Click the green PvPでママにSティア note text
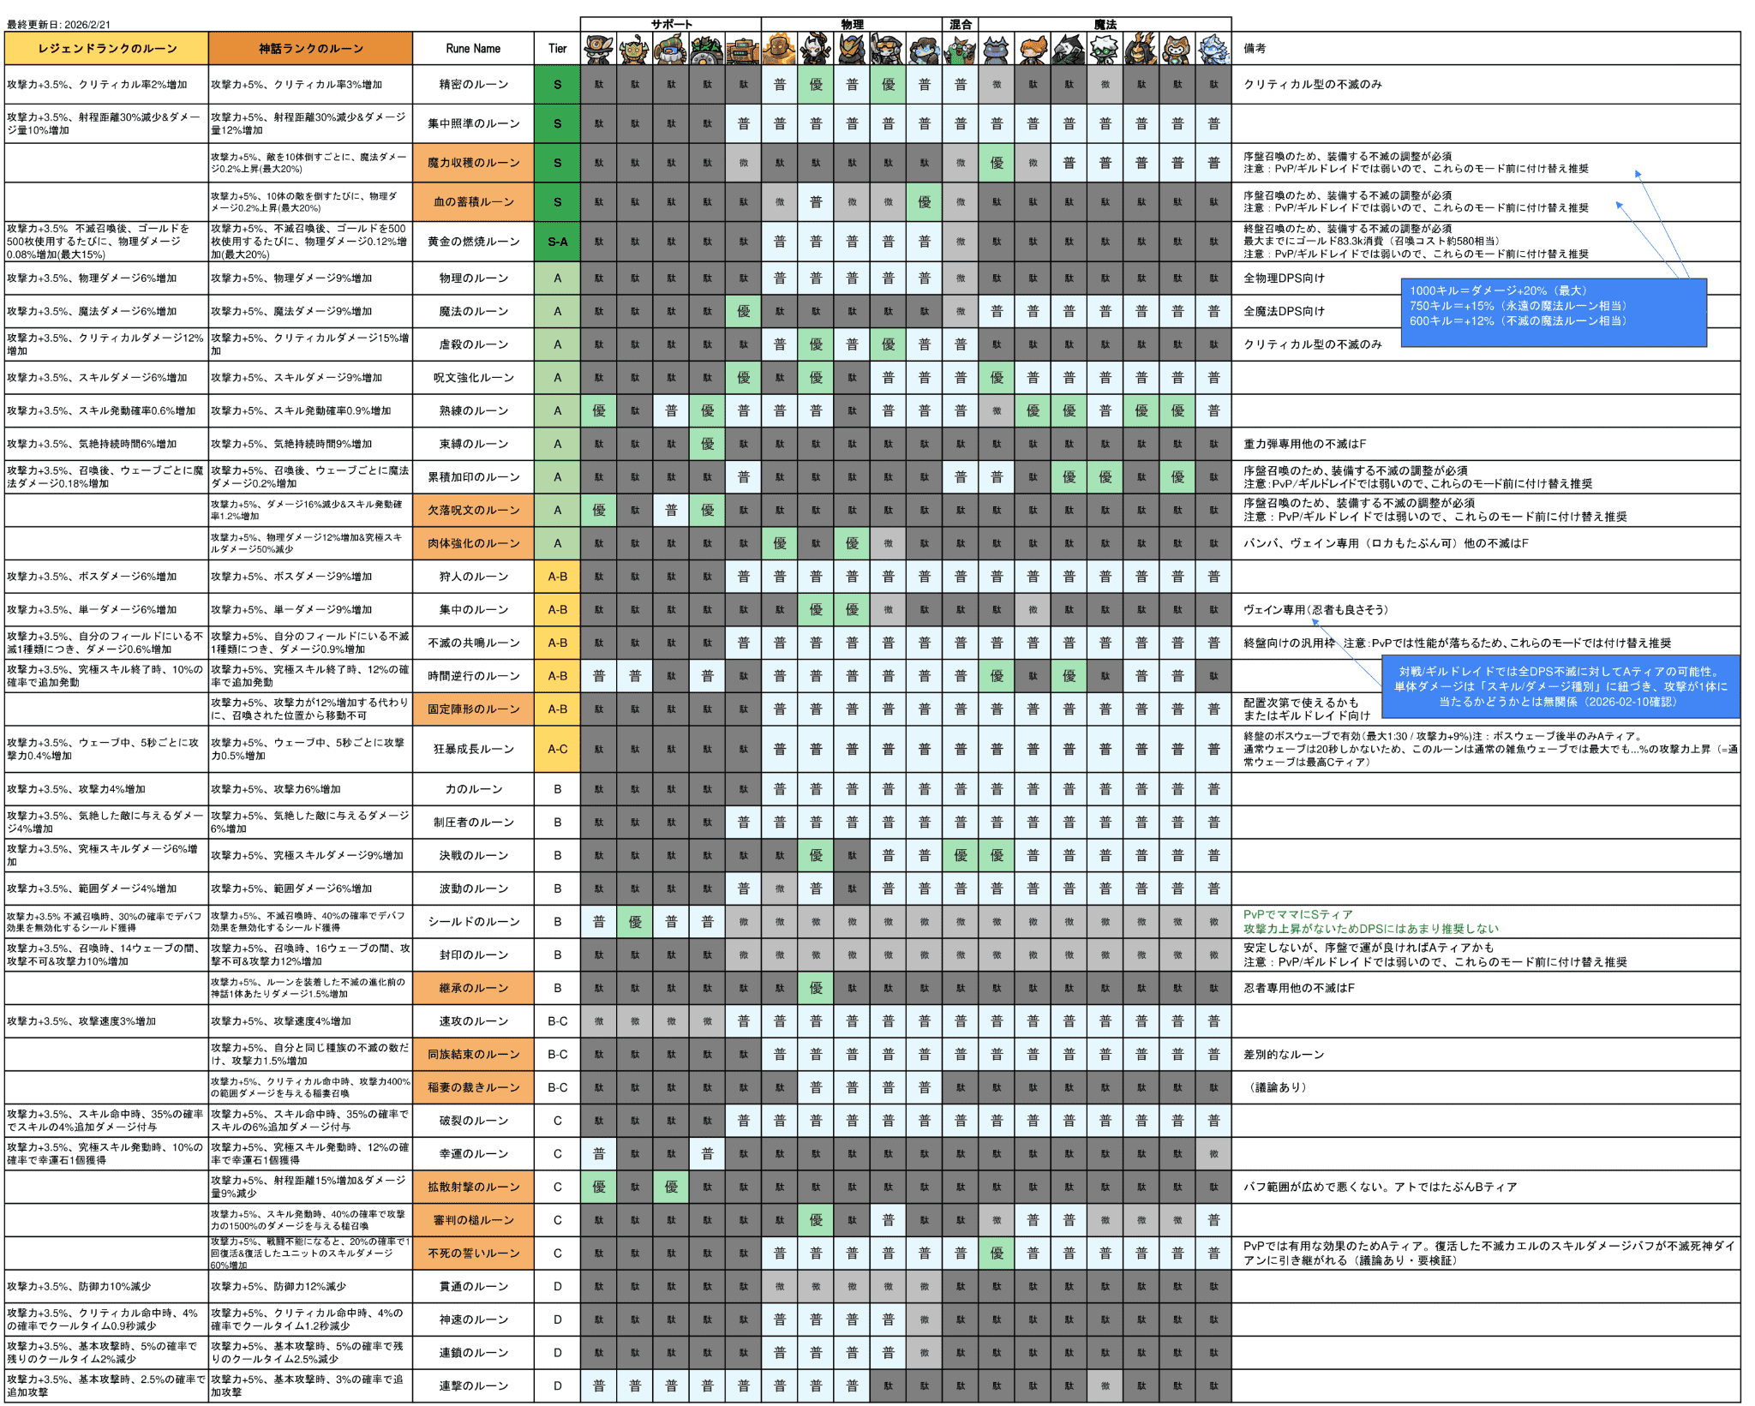The width and height of the screenshot is (1755, 1406). tap(1297, 915)
